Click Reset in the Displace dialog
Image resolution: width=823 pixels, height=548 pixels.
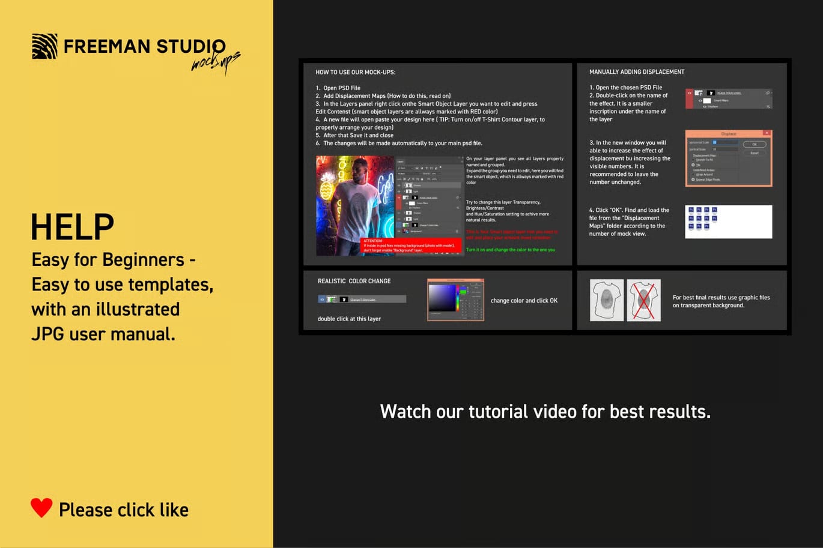click(755, 153)
